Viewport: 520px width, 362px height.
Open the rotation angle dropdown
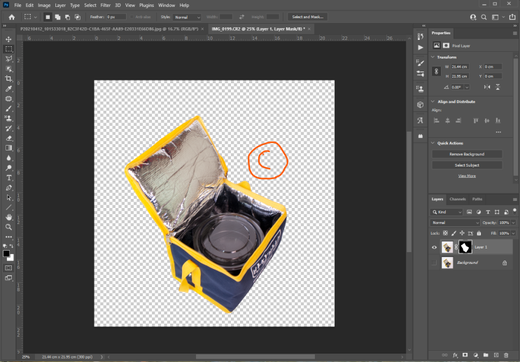(467, 88)
